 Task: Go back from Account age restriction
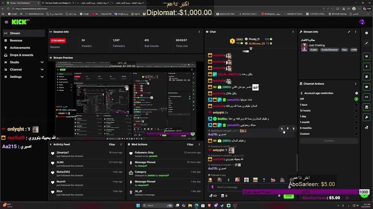(x=302, y=93)
